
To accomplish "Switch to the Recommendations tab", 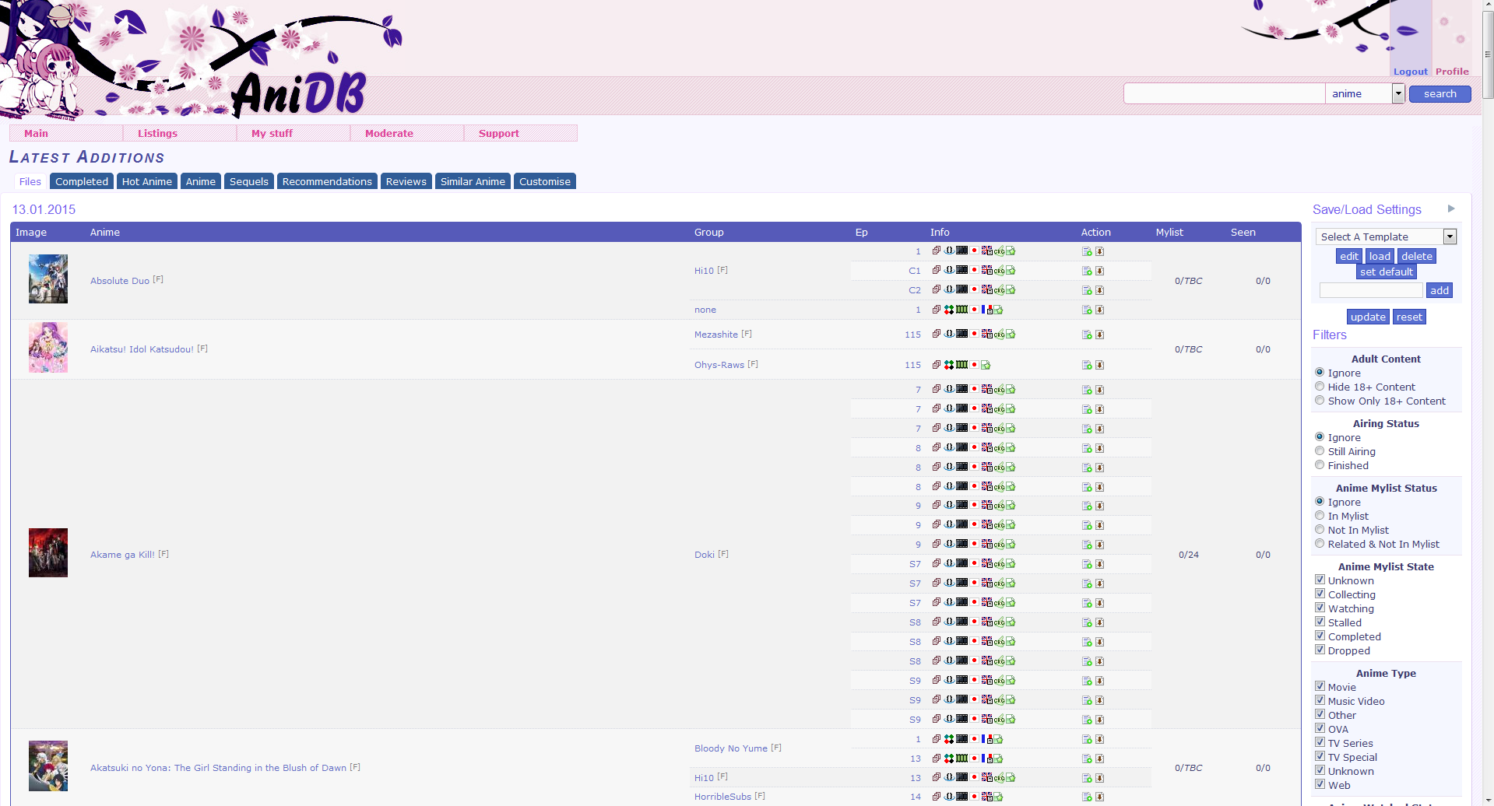I will [327, 181].
